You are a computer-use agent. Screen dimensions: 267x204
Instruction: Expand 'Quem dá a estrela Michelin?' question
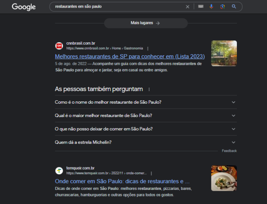[x=146, y=142]
